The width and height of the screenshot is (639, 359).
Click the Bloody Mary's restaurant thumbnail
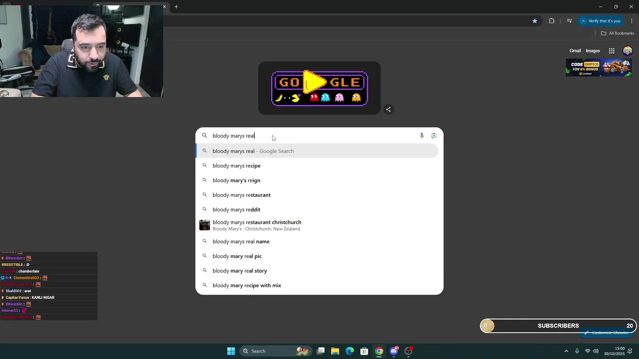pos(205,225)
